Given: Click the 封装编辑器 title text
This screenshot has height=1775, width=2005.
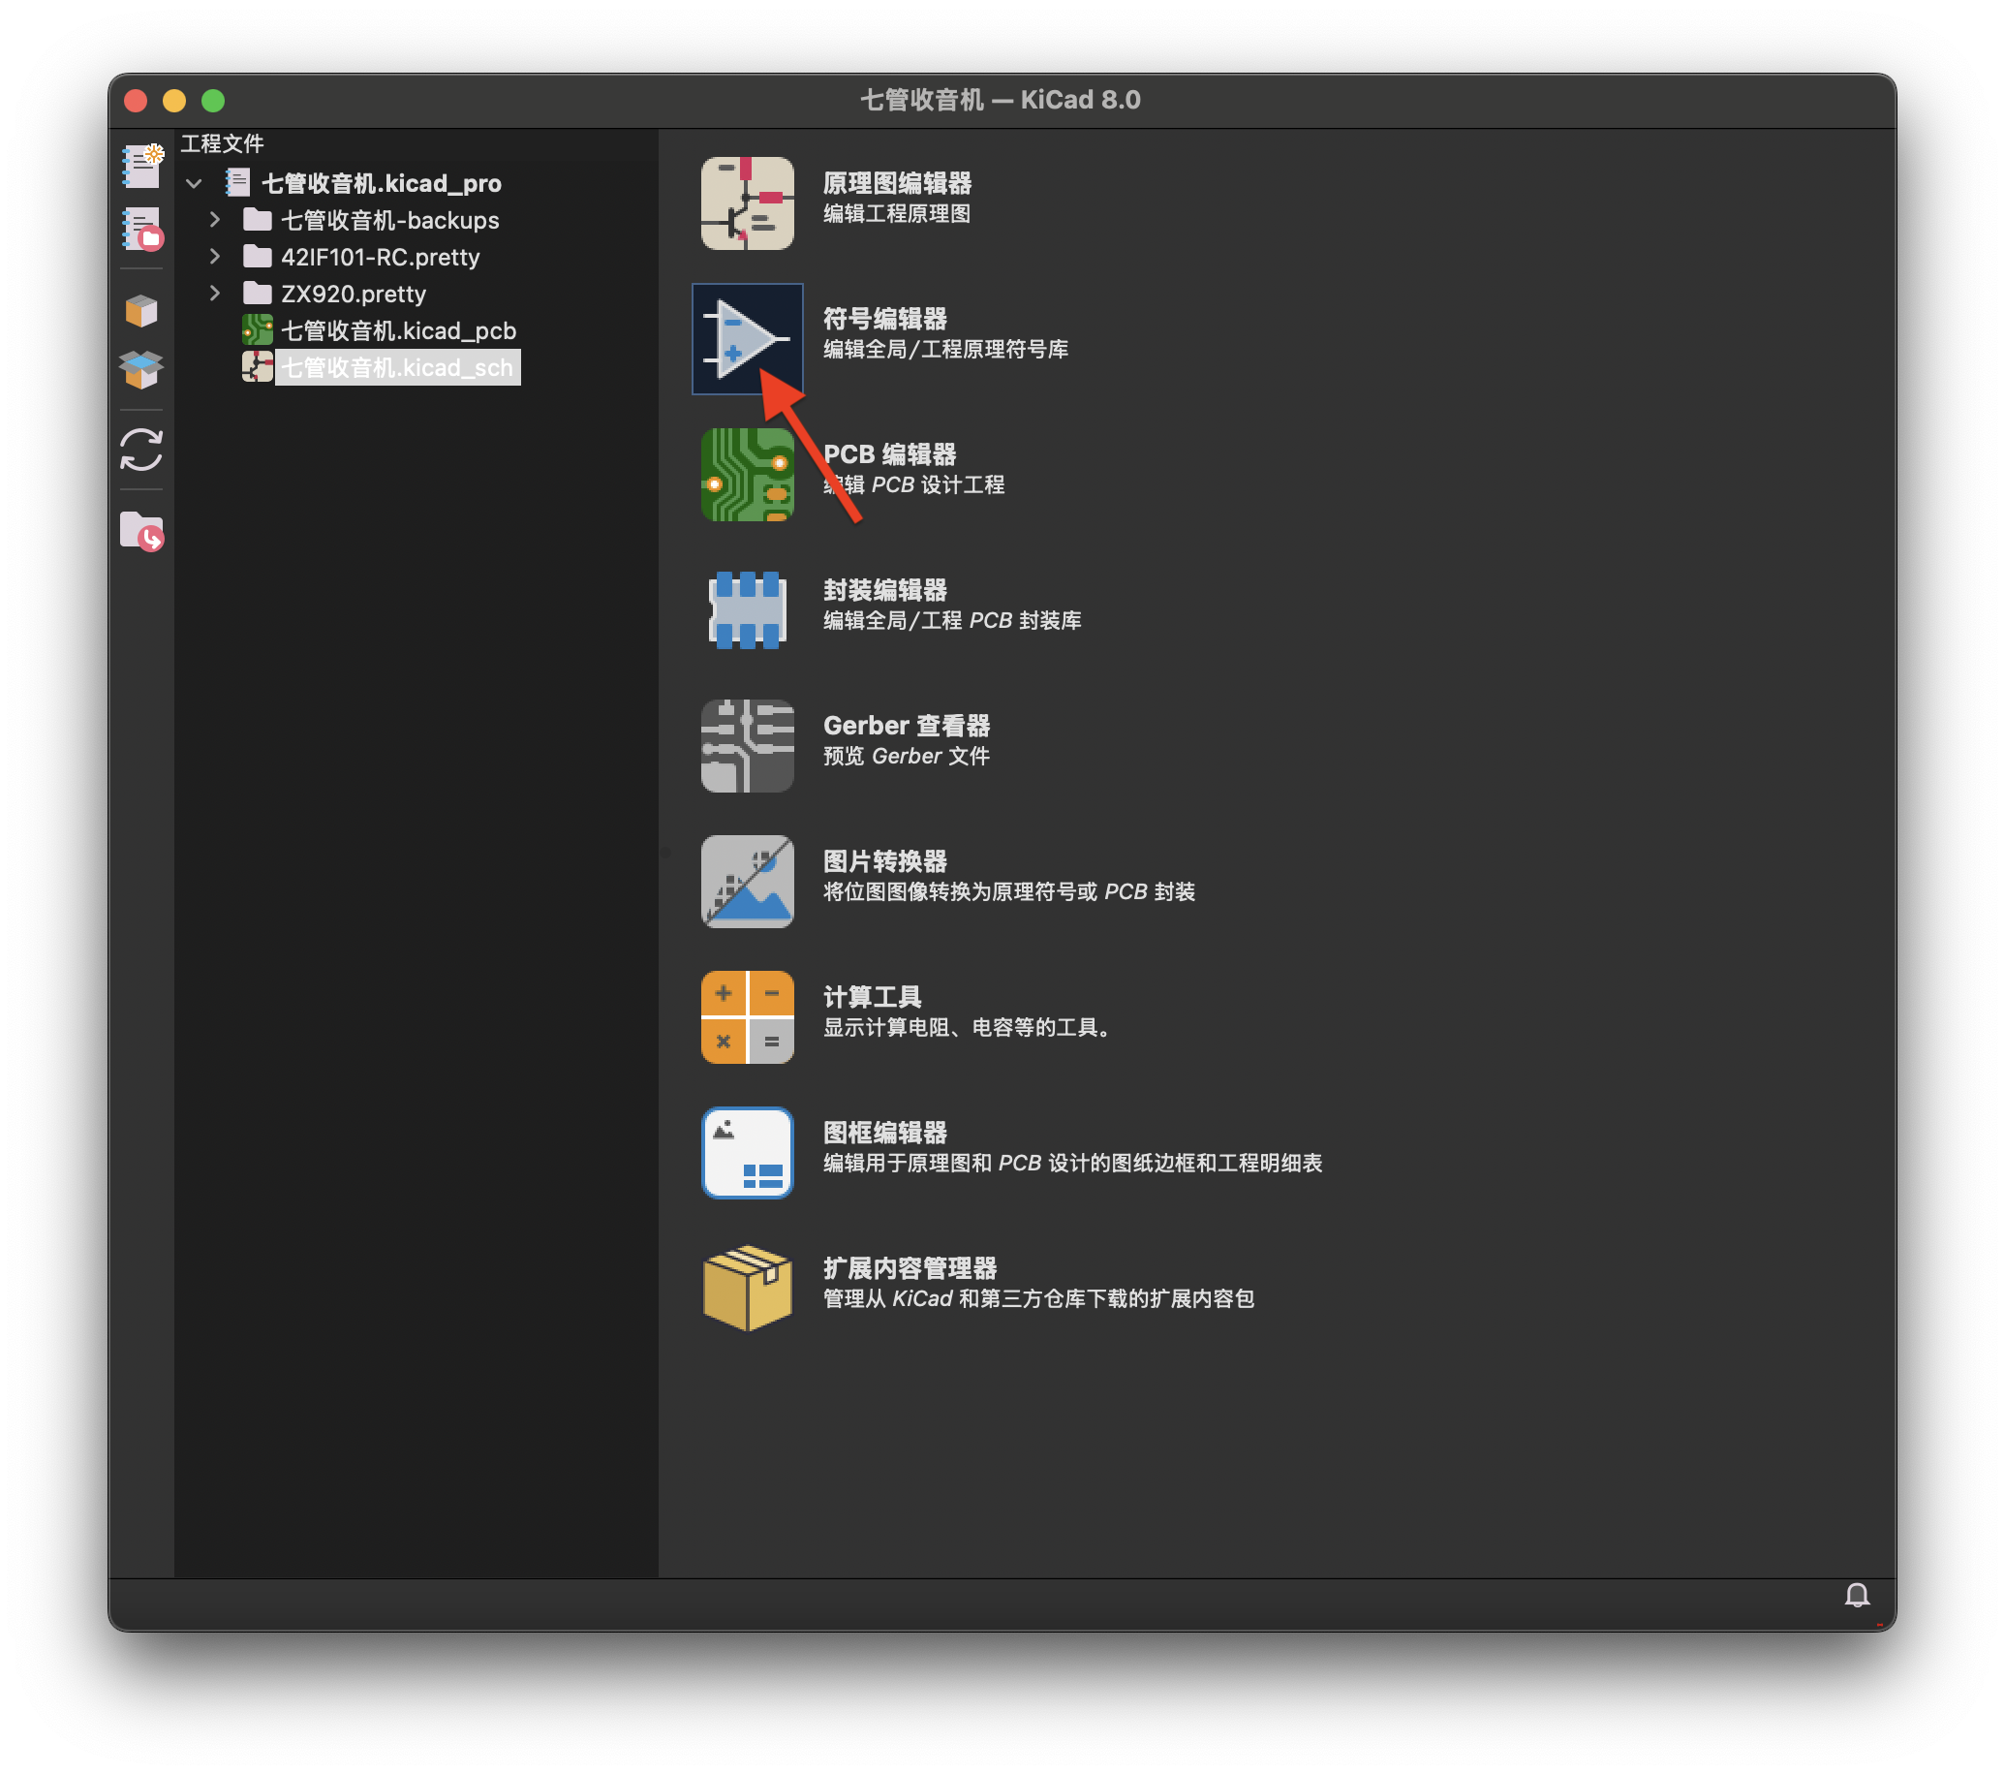Looking at the screenshot, I should [884, 590].
